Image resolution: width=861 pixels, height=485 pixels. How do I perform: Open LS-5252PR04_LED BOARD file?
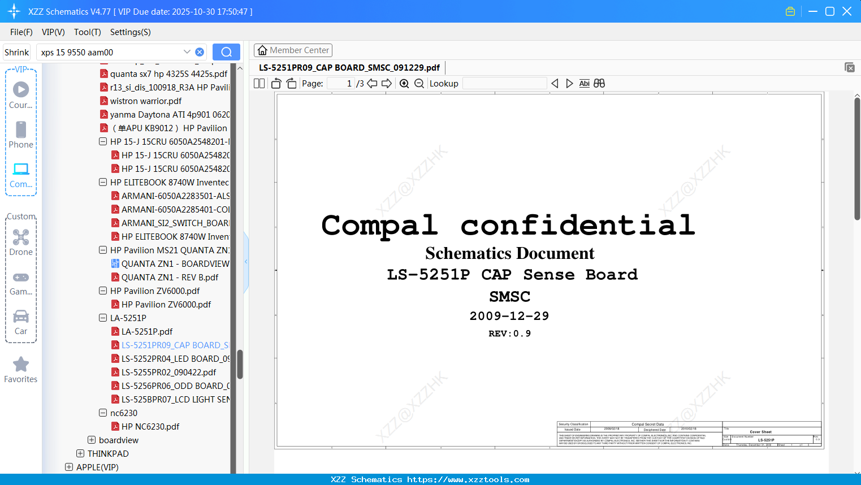click(x=171, y=358)
